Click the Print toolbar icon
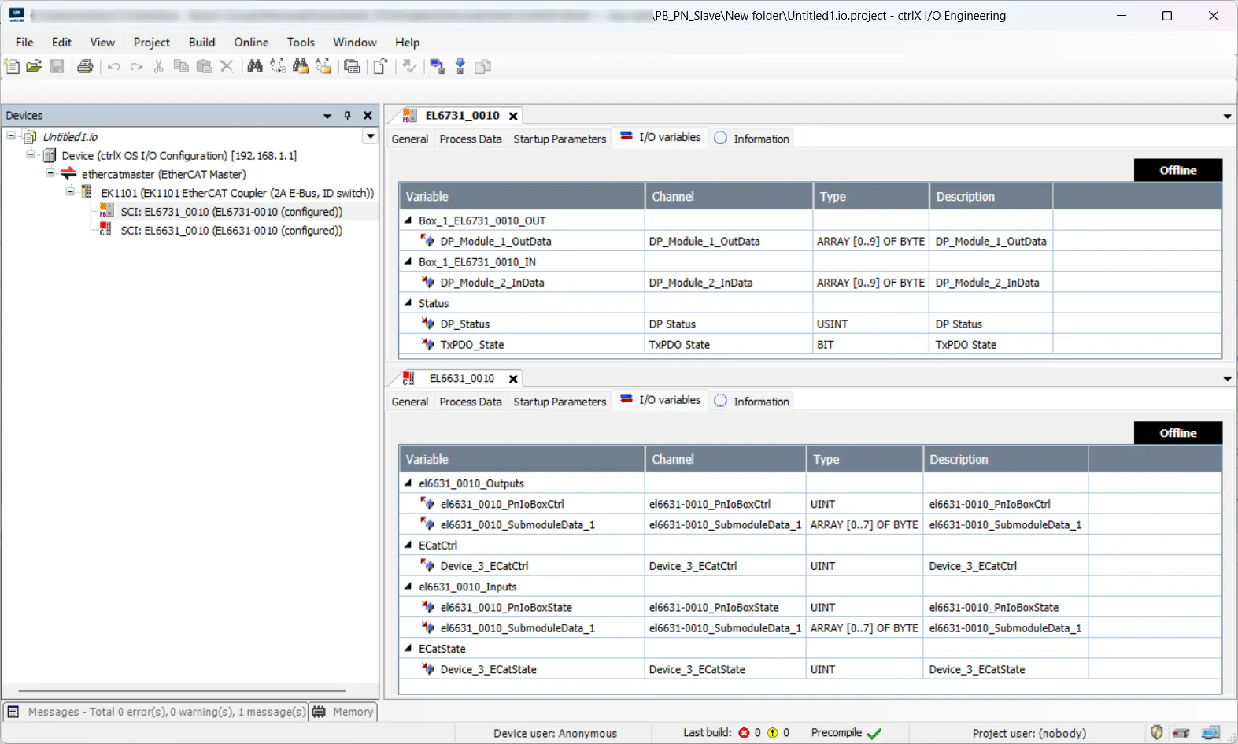This screenshot has height=744, width=1238. (85, 67)
